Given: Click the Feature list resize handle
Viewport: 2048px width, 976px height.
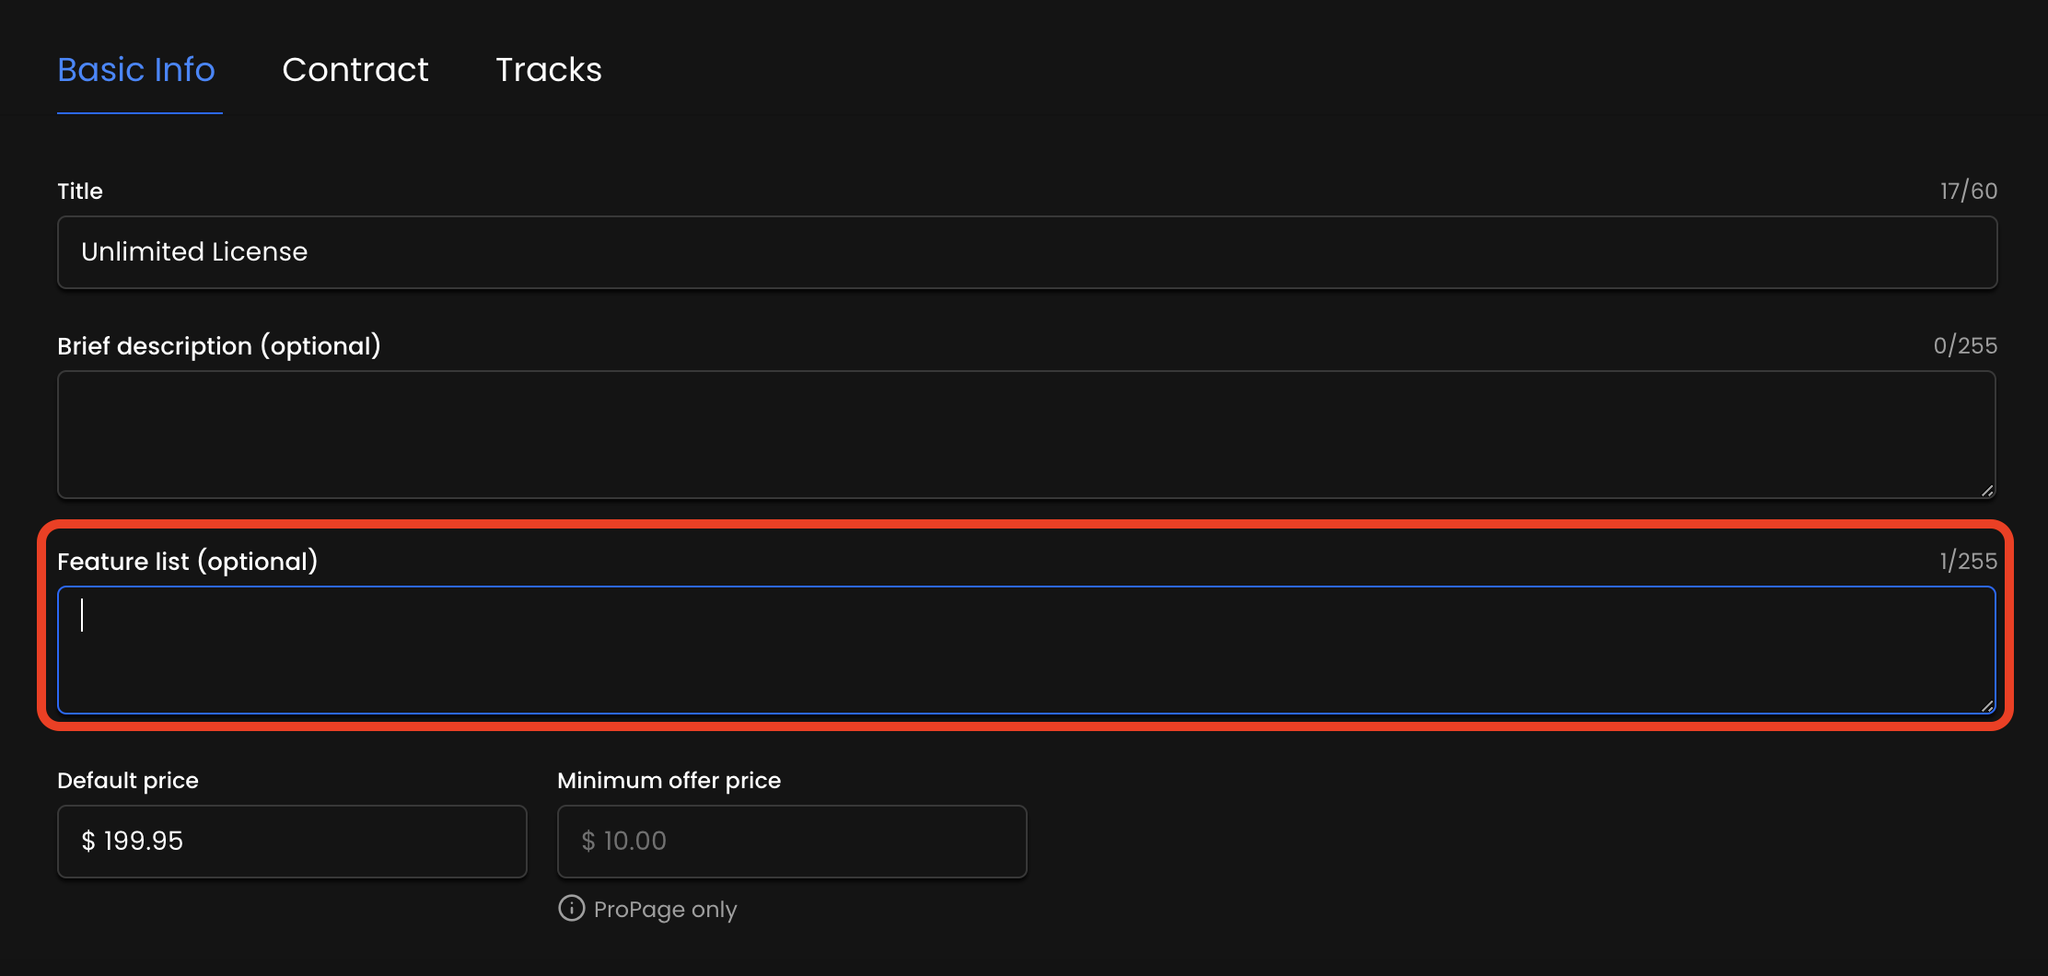Looking at the screenshot, I should click(1987, 706).
